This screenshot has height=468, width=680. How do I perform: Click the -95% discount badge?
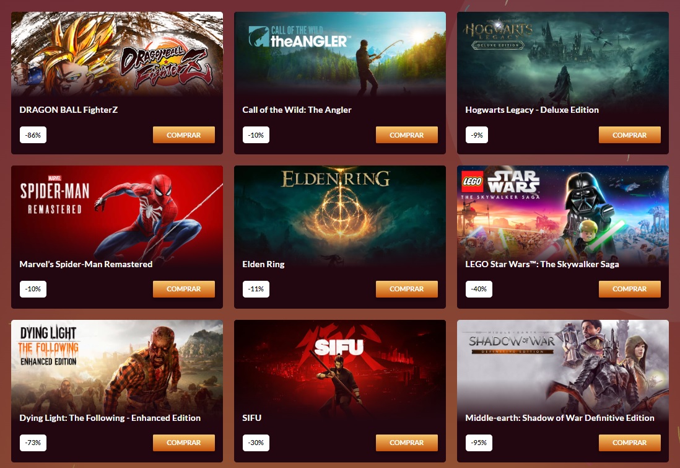479,443
